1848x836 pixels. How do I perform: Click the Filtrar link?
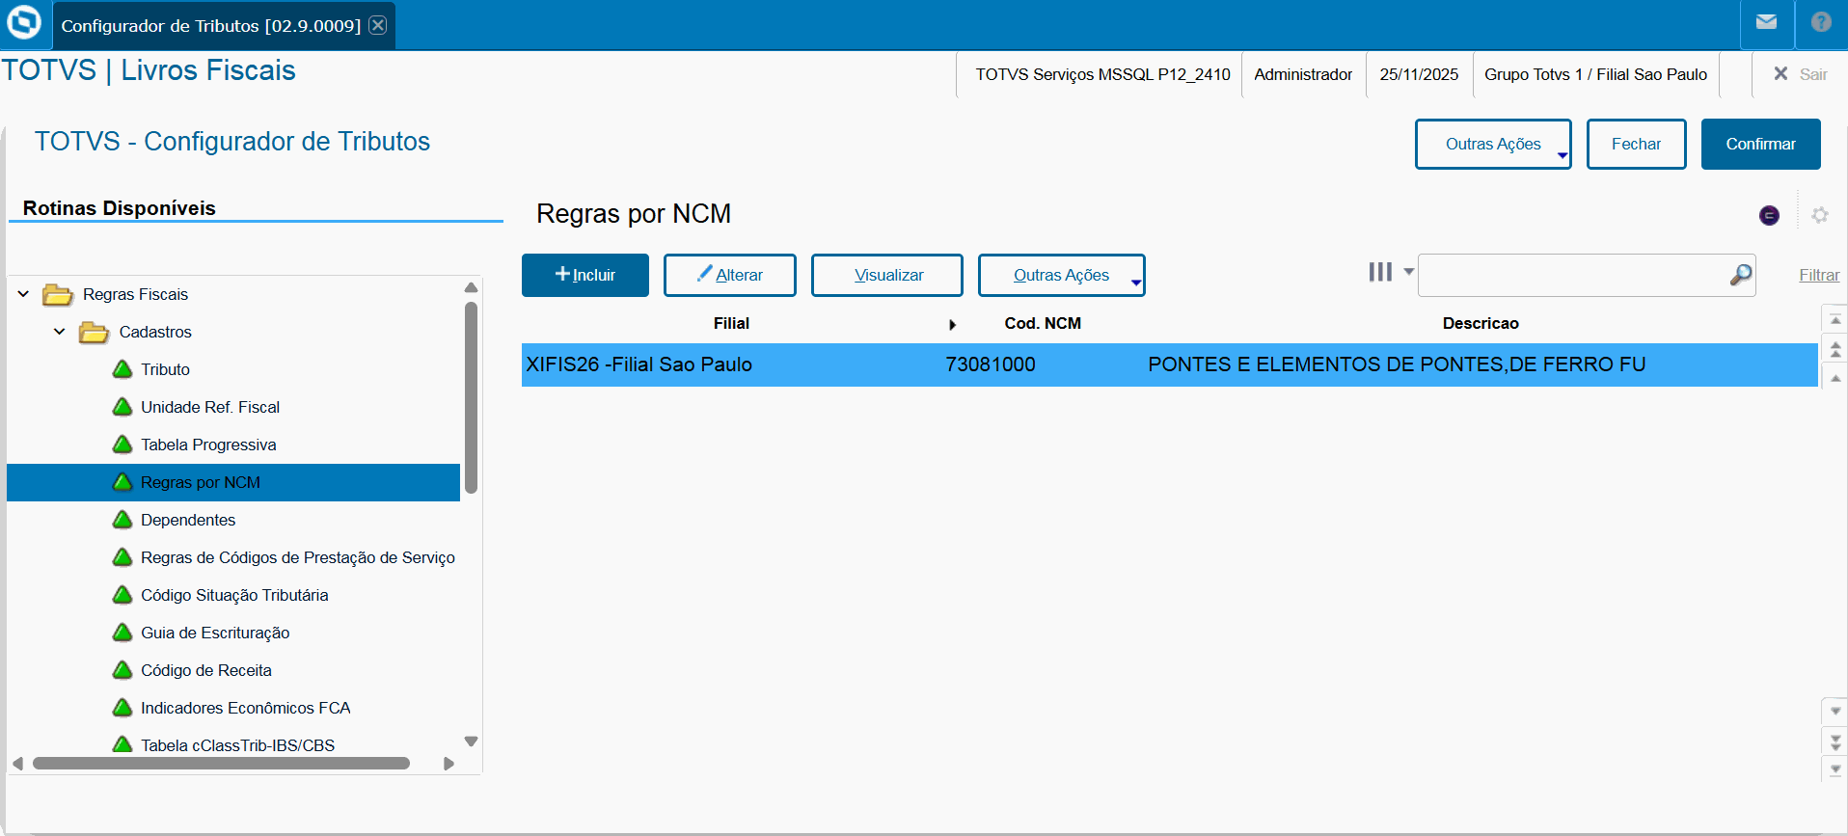1819,275
